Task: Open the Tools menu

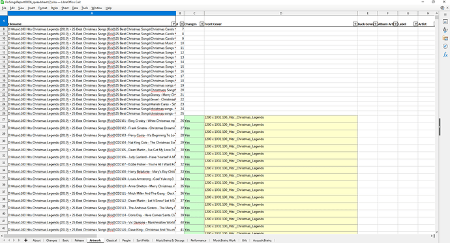Action: [x=85, y=8]
